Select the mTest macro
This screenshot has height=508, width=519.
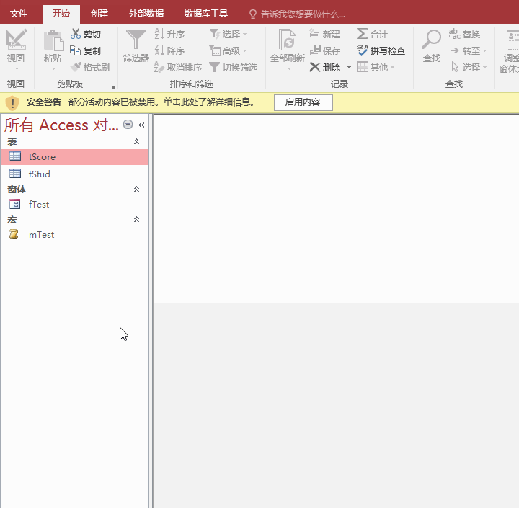(74, 235)
